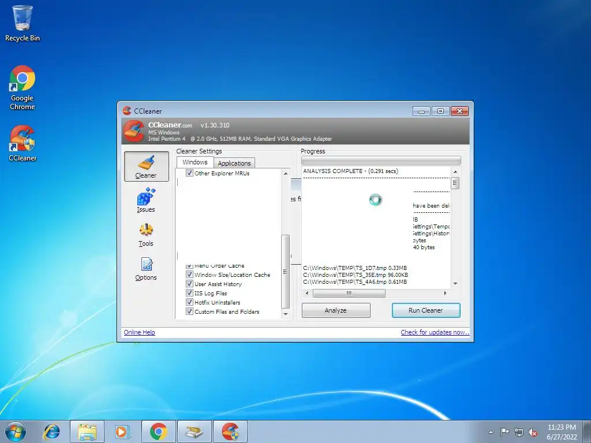Show hidden tray icons arrow

click(491, 432)
